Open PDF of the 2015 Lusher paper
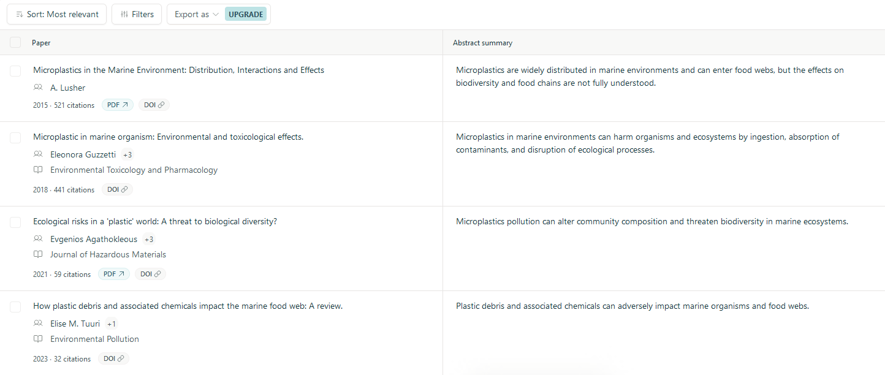Image resolution: width=885 pixels, height=375 pixels. [x=117, y=105]
